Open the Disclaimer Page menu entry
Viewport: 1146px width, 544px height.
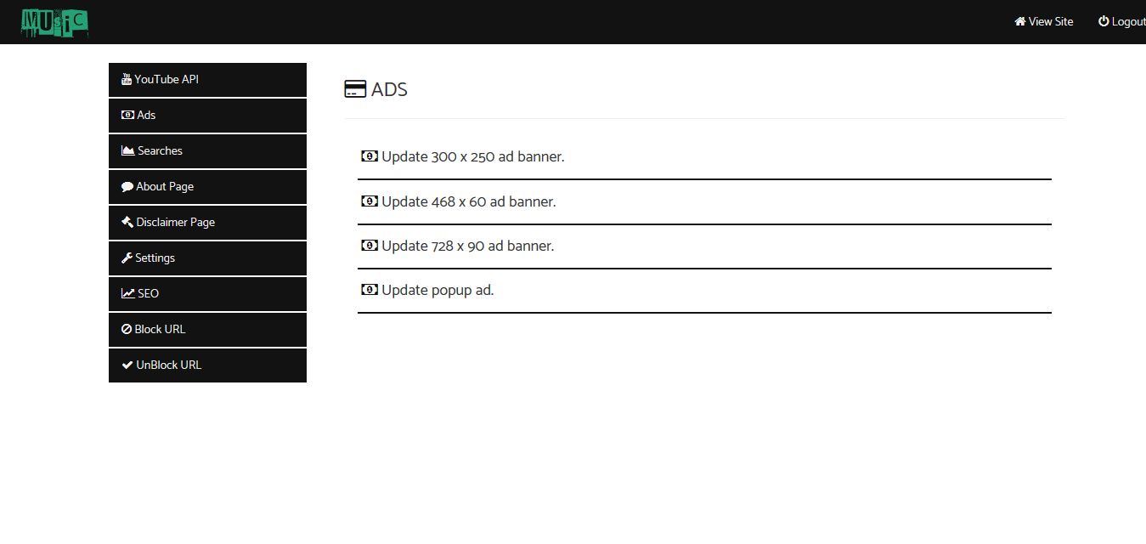pos(175,223)
